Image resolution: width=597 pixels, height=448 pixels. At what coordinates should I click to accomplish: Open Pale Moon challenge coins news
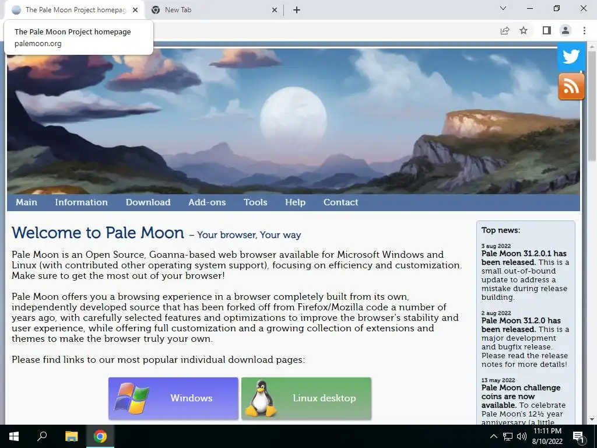coord(521,396)
